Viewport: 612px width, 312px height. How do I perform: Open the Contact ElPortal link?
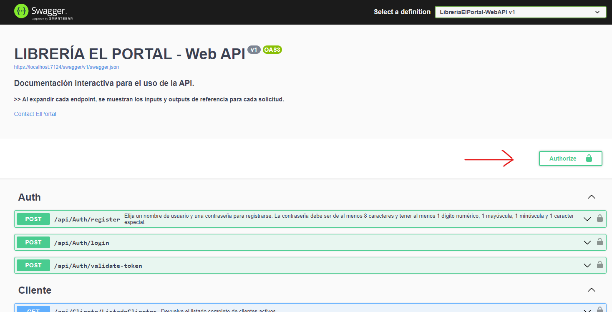tap(35, 114)
